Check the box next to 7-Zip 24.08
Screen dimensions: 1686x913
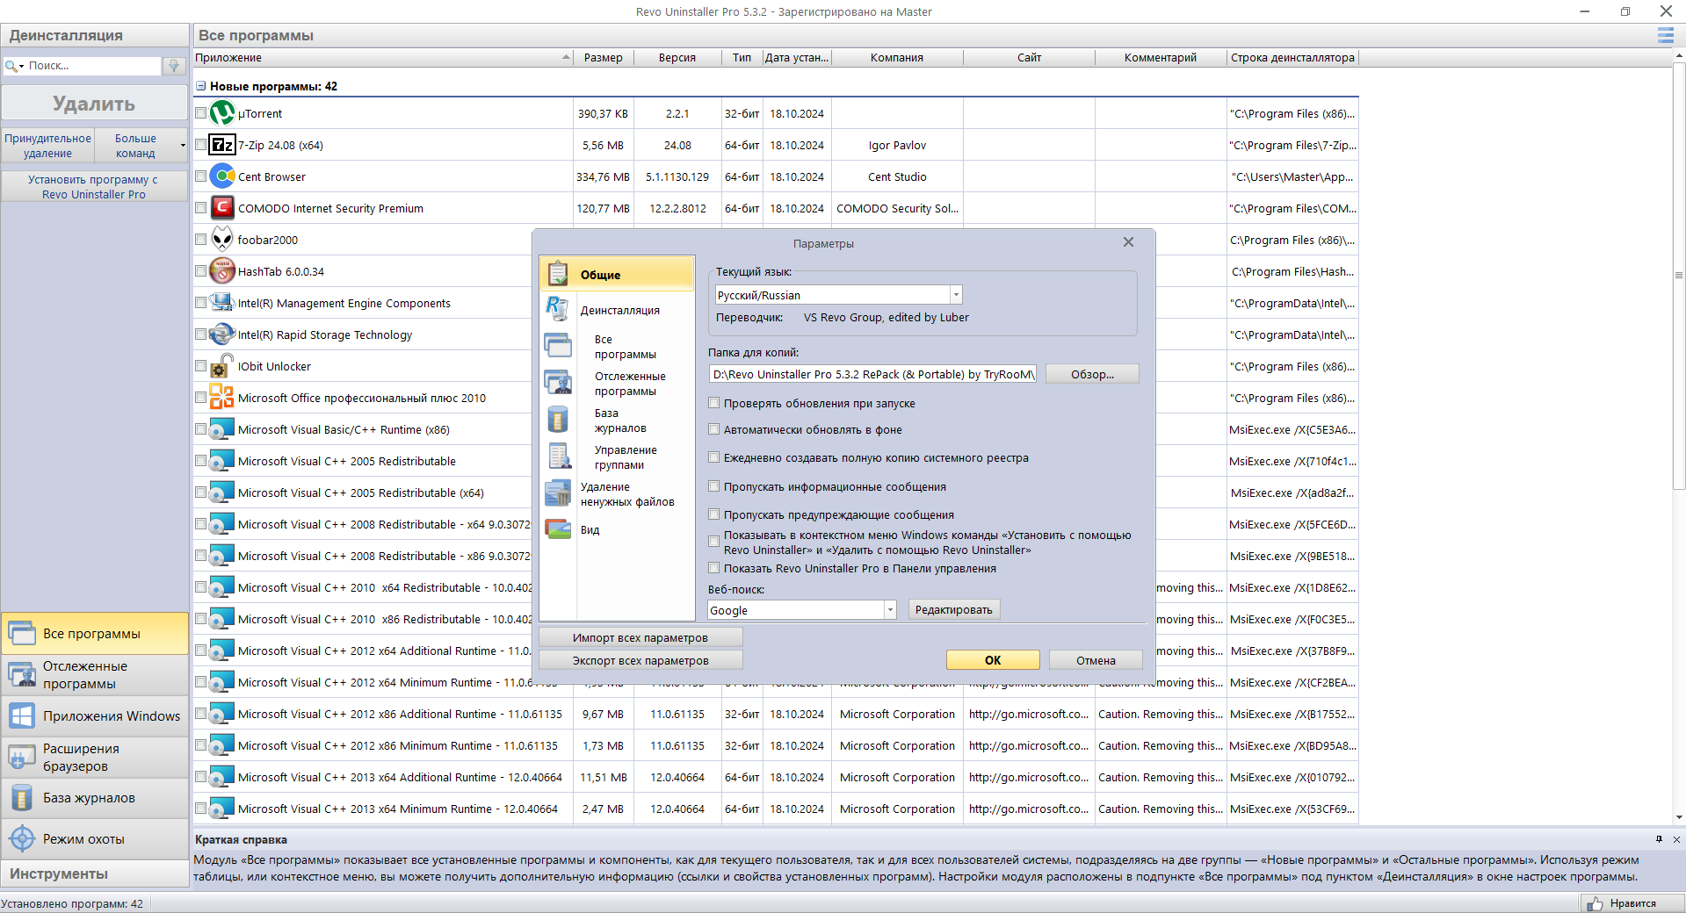point(201,145)
